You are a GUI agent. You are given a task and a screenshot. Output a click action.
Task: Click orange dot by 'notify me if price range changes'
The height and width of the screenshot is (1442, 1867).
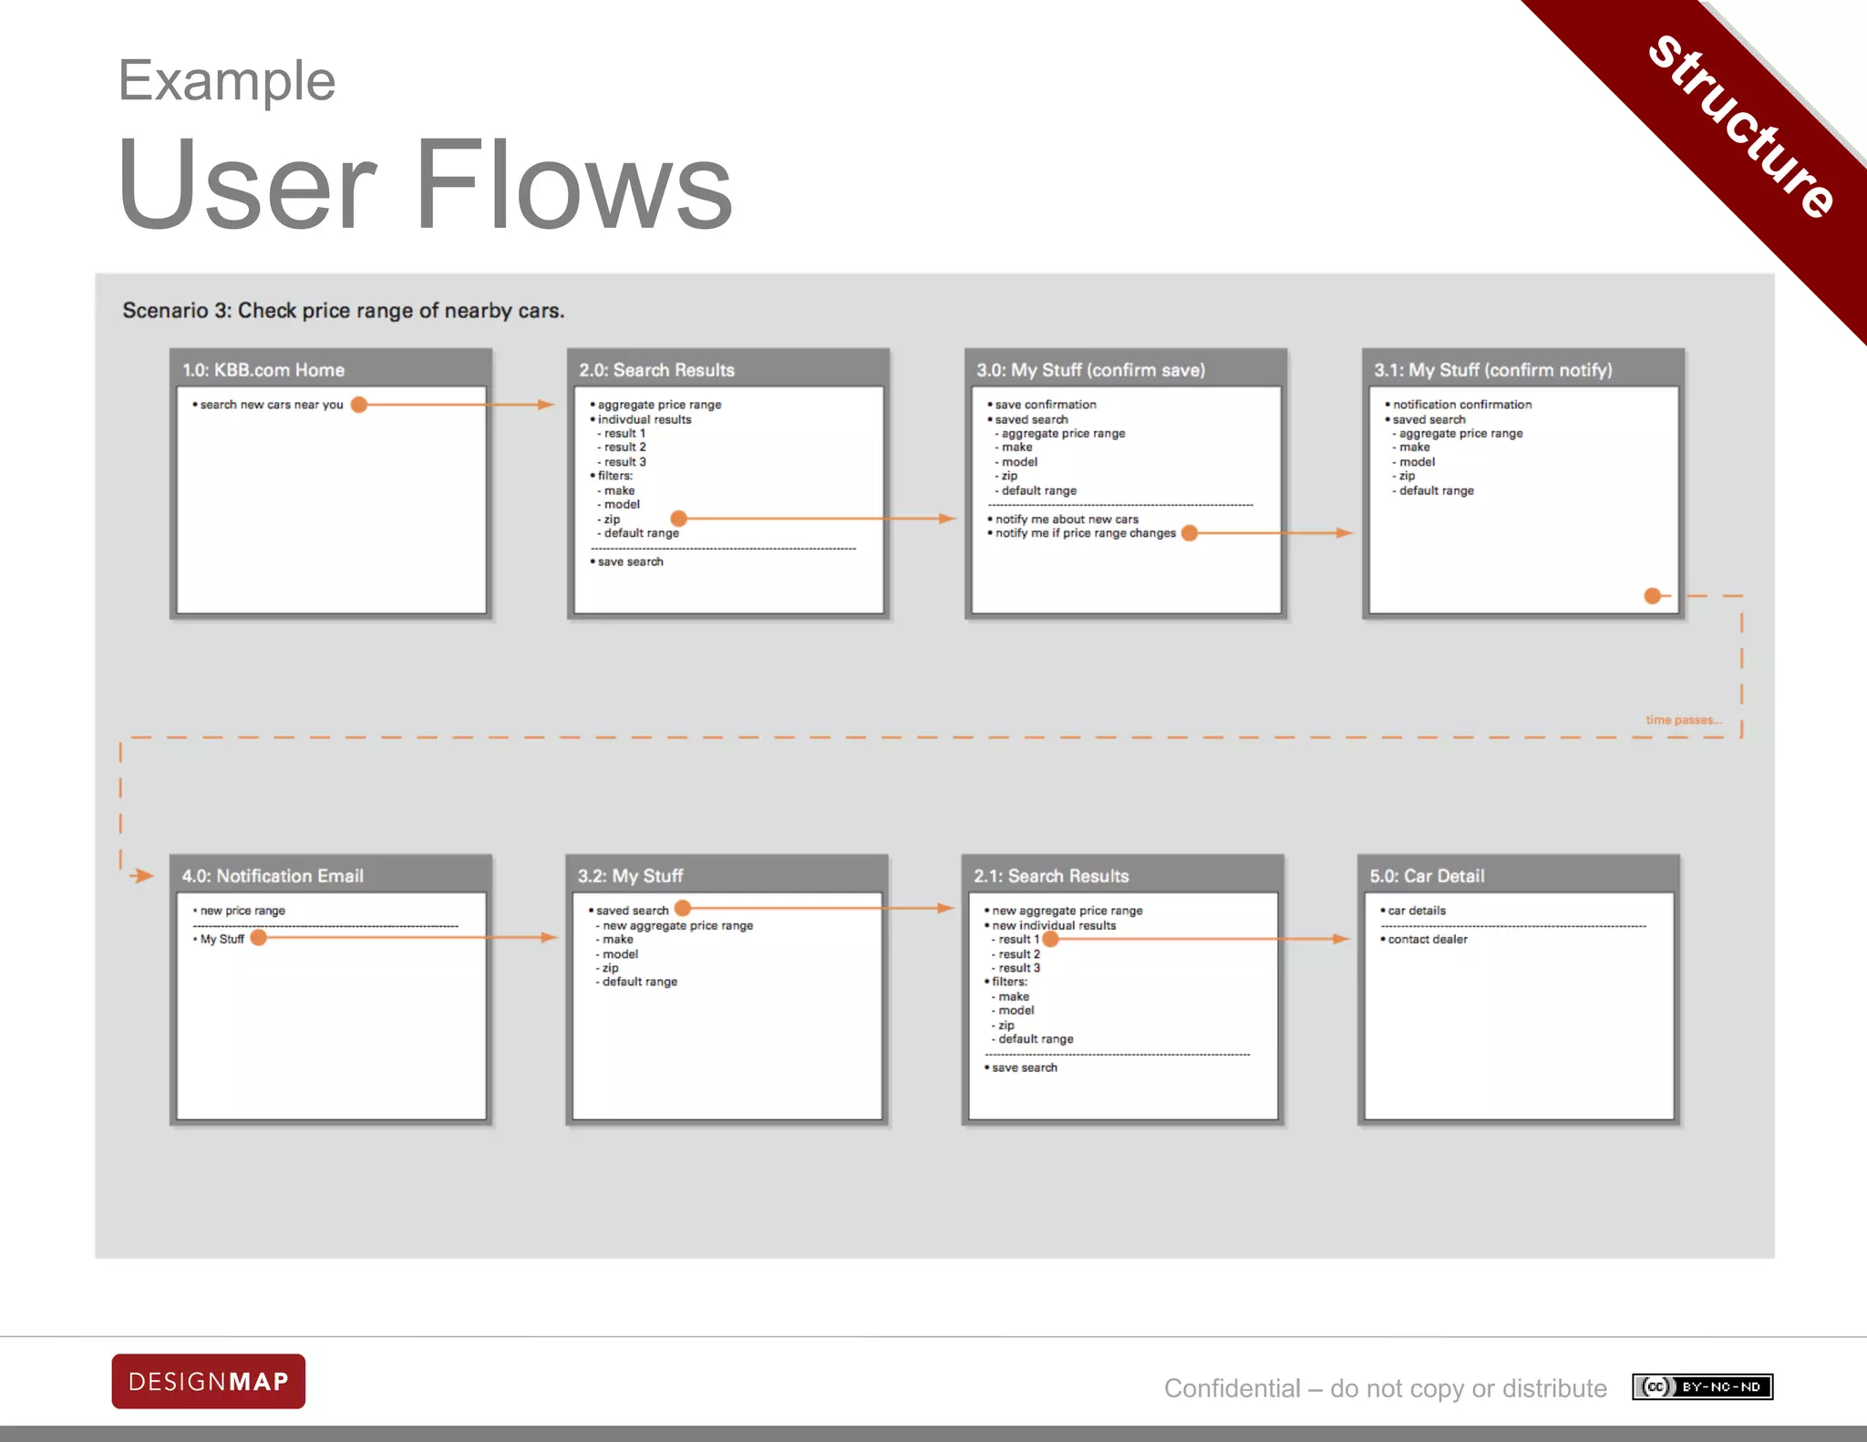[x=1189, y=533]
